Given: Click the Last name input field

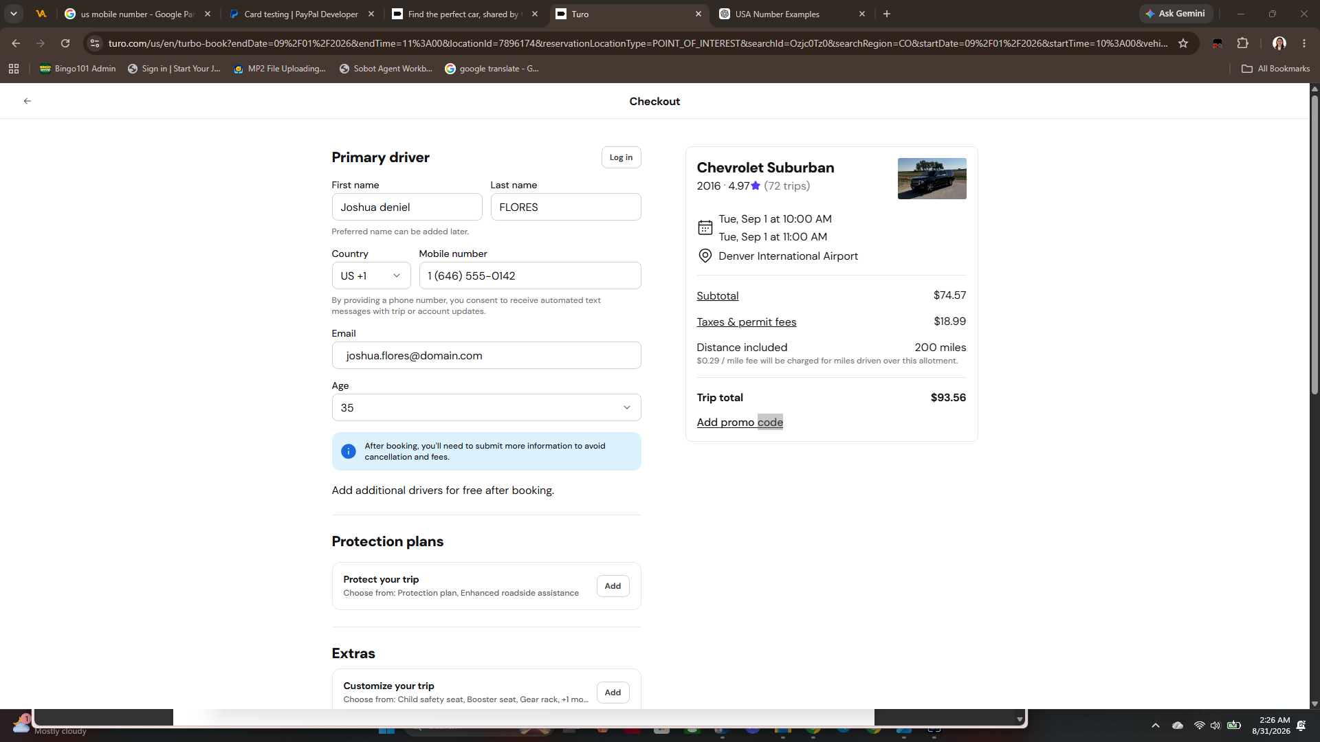Looking at the screenshot, I should pyautogui.click(x=566, y=207).
